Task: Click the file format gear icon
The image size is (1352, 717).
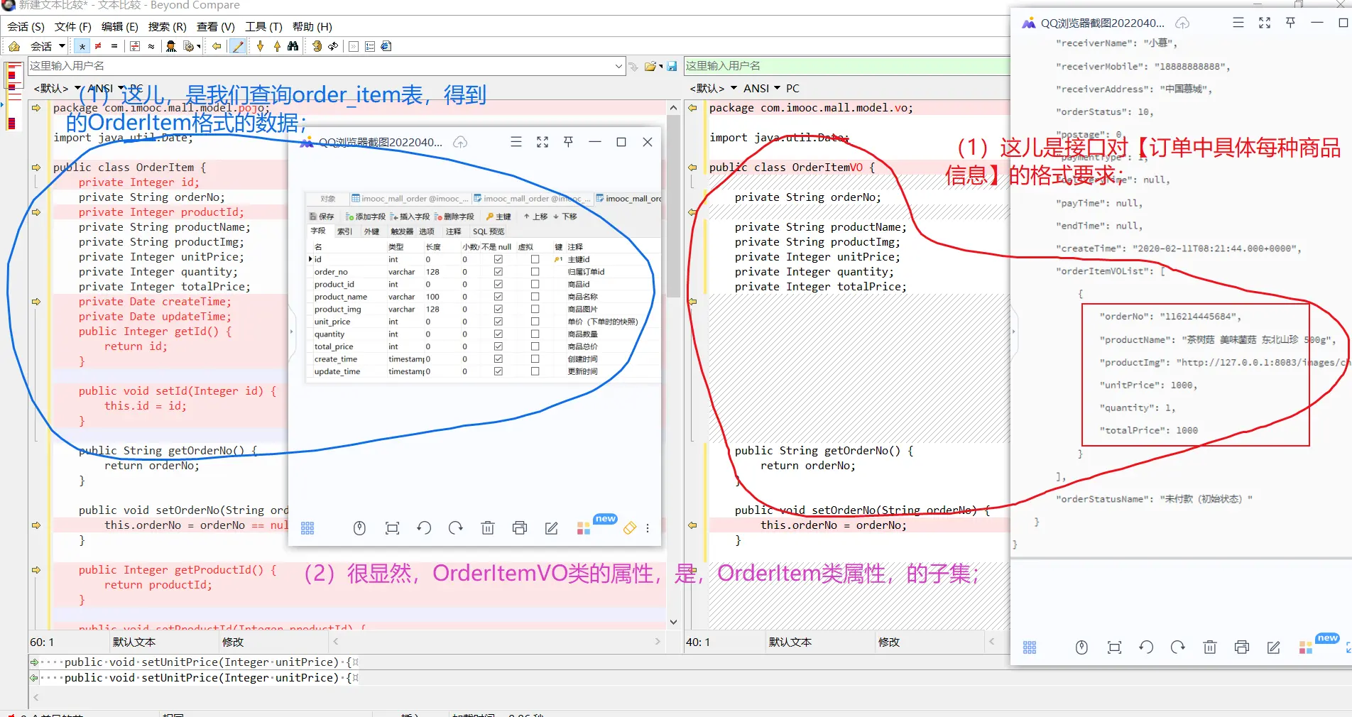Action: click(x=188, y=46)
